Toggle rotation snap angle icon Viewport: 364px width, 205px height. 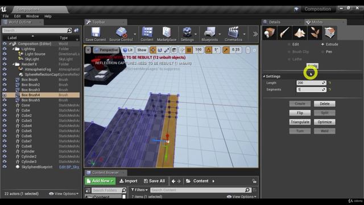click(x=209, y=50)
